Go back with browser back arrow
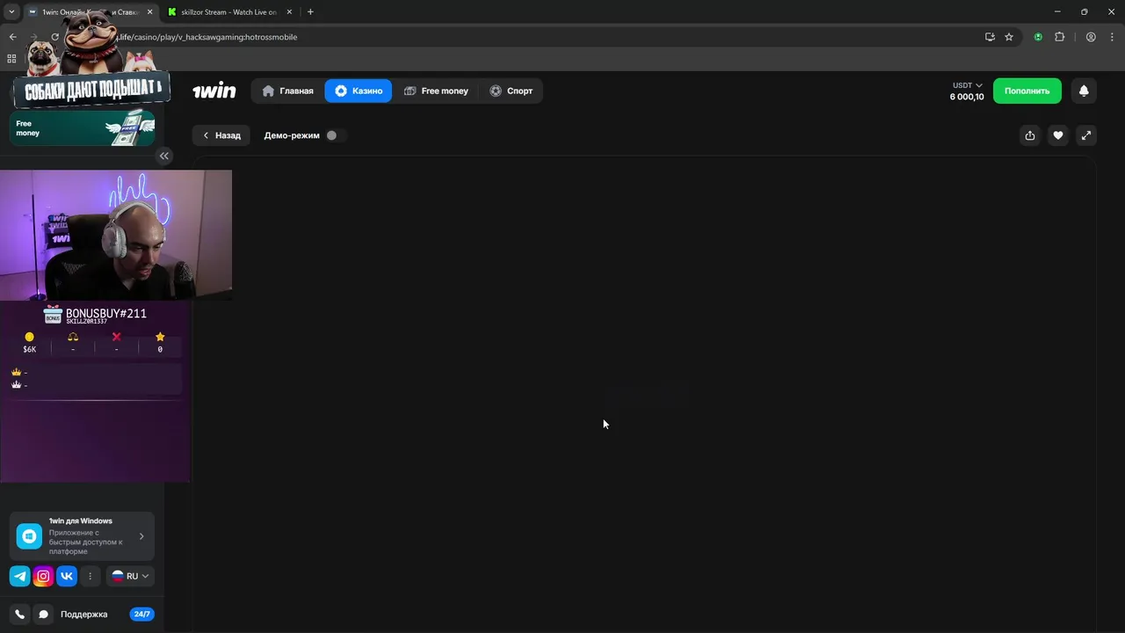 click(x=12, y=37)
